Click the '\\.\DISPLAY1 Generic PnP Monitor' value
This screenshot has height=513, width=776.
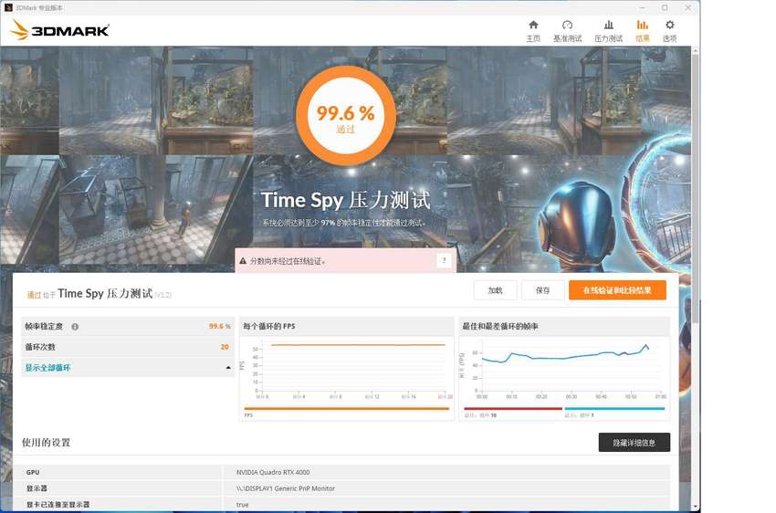tap(286, 488)
